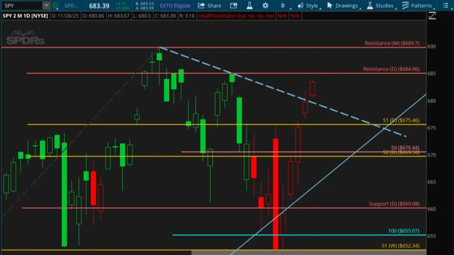Click the flask Edit Studies icon
The height and width of the screenshot is (255, 454).
(x=249, y=6)
